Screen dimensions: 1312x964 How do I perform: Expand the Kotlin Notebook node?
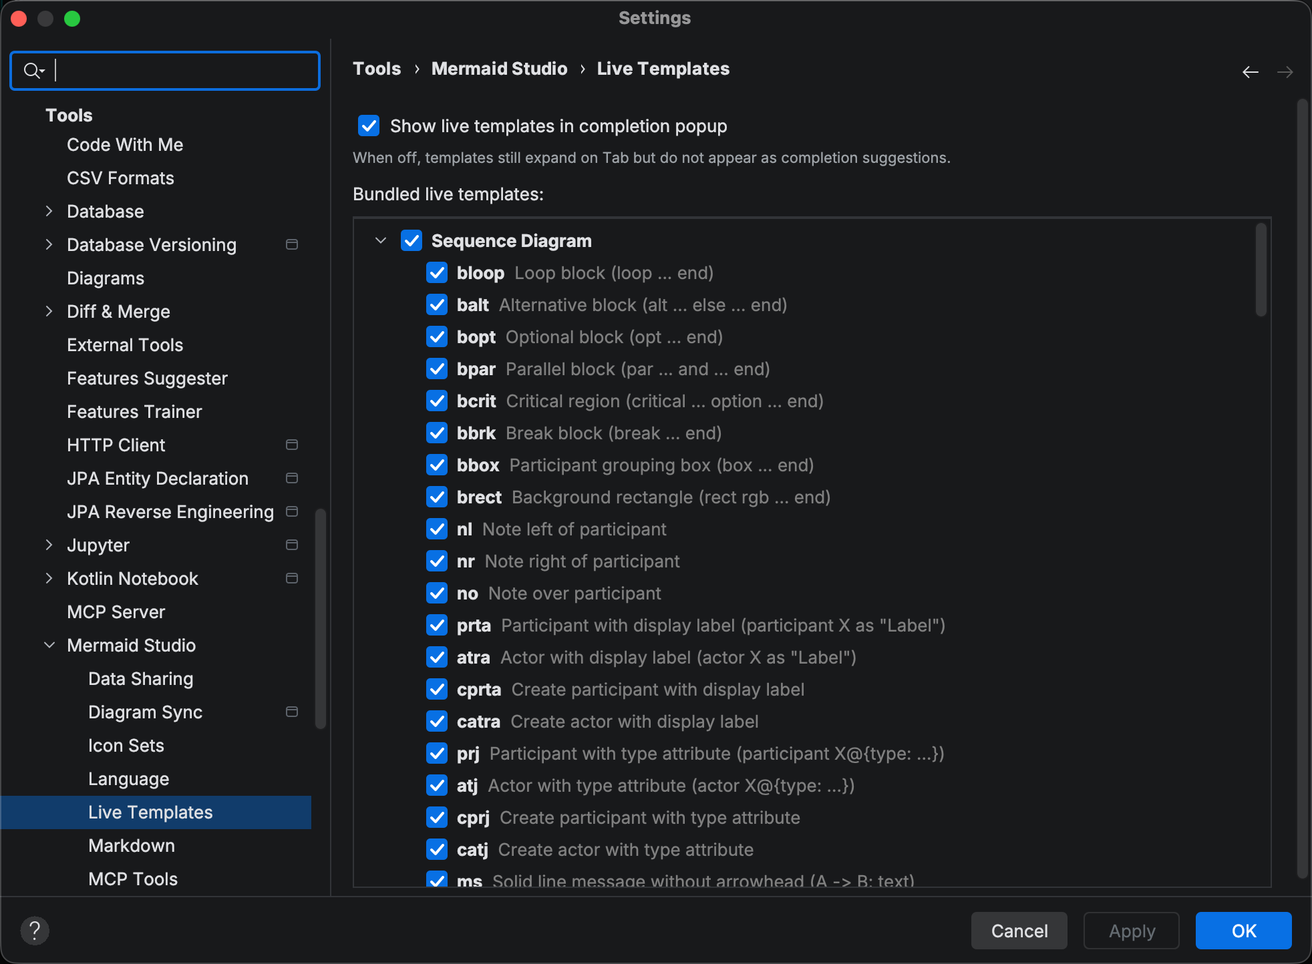(49, 578)
